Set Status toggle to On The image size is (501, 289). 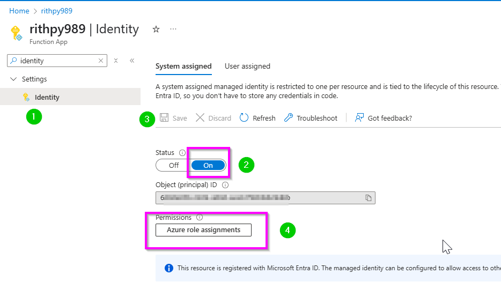pos(208,166)
